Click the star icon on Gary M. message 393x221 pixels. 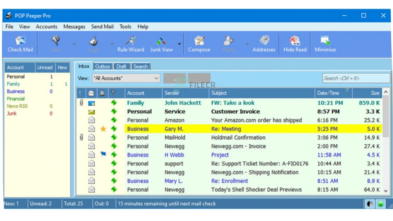(x=103, y=129)
